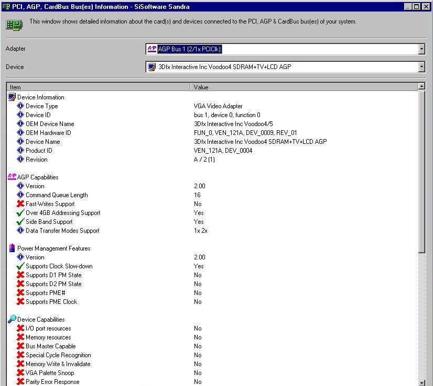Click the vertical scrollbar thumb
The image size is (433, 386).
coord(421,172)
